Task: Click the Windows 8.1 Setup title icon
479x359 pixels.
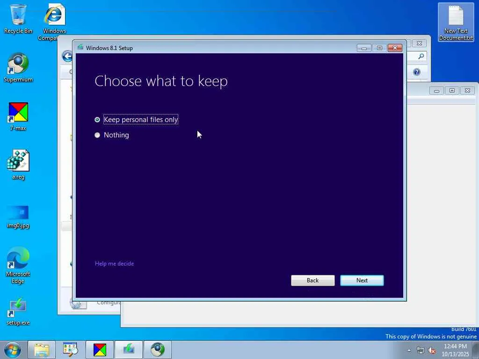Action: (80, 47)
